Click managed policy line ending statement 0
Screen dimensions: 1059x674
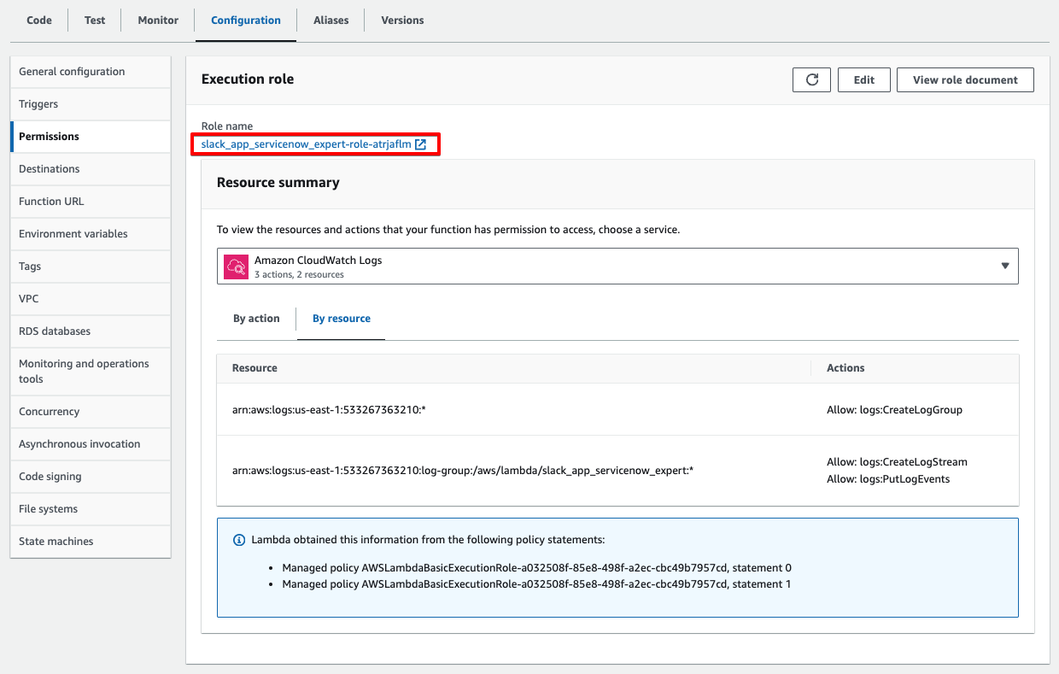537,567
